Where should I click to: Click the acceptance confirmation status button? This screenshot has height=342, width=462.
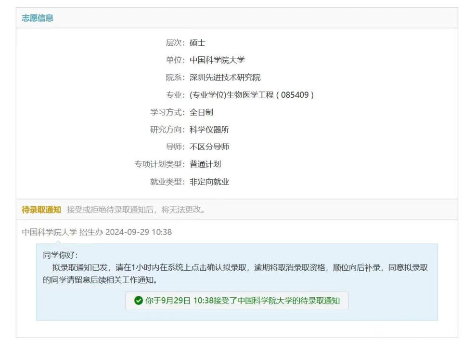coord(237,301)
